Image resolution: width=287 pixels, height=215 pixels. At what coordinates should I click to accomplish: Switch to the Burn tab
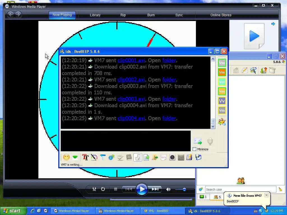point(151,15)
